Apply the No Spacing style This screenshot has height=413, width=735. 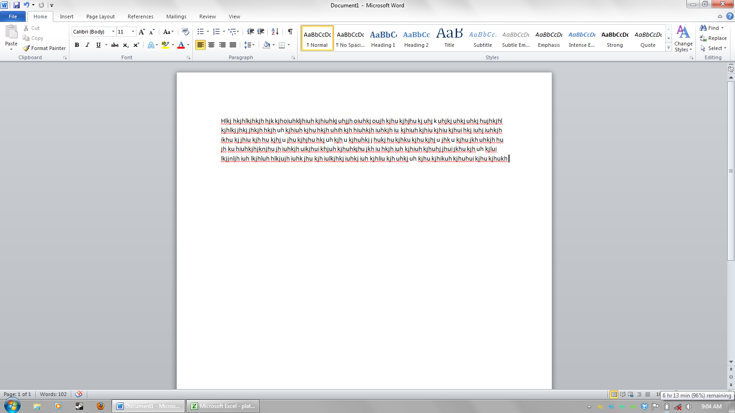point(350,38)
